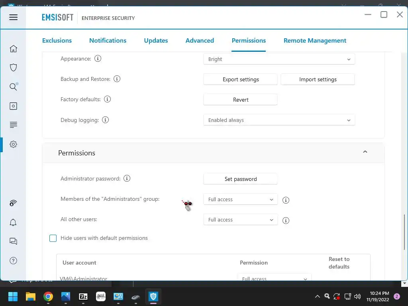Switch to Emsisoft shield taskbar icon
The height and width of the screenshot is (306, 408).
pyautogui.click(x=153, y=296)
